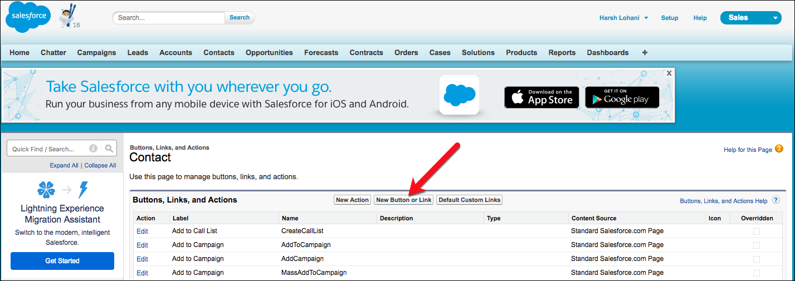The width and height of the screenshot is (795, 281).
Task: Click the Buttons, Links, and Actions Help question icon
Action: [776, 200]
